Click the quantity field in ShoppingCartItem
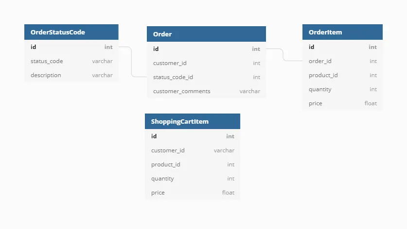This screenshot has height=229, width=407. (x=193, y=179)
